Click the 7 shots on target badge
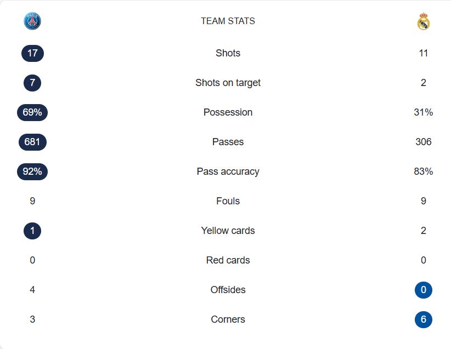Viewport: 451px width, 349px height. coord(32,83)
